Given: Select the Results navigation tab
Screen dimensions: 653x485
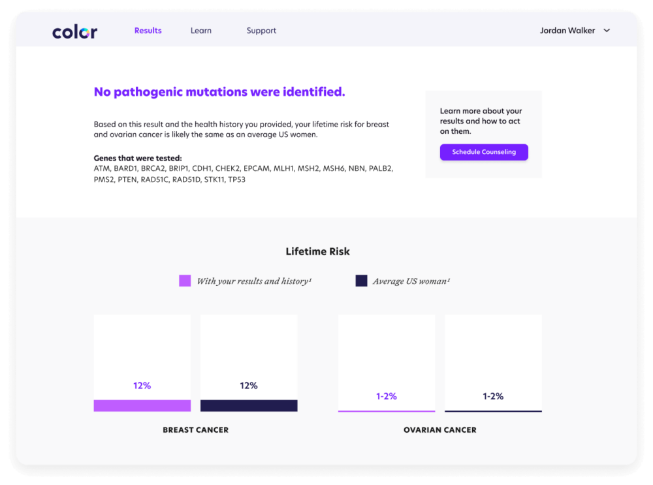Looking at the screenshot, I should [148, 30].
